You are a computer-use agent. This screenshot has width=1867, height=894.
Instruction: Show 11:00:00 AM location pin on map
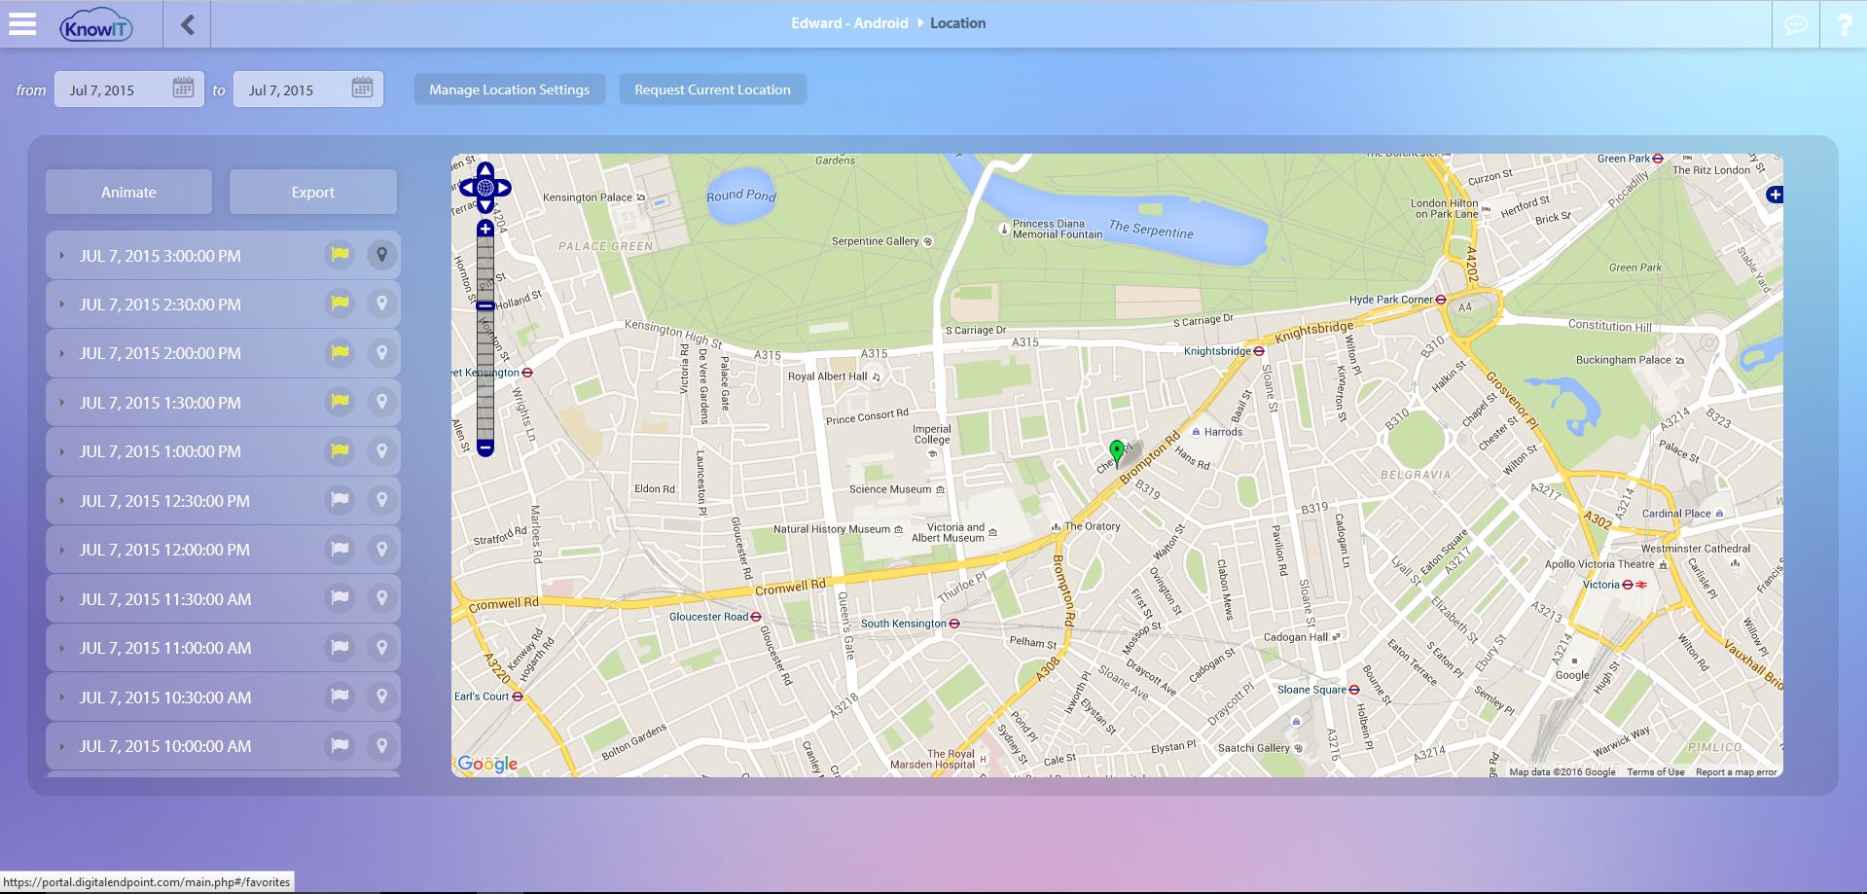pos(382,647)
